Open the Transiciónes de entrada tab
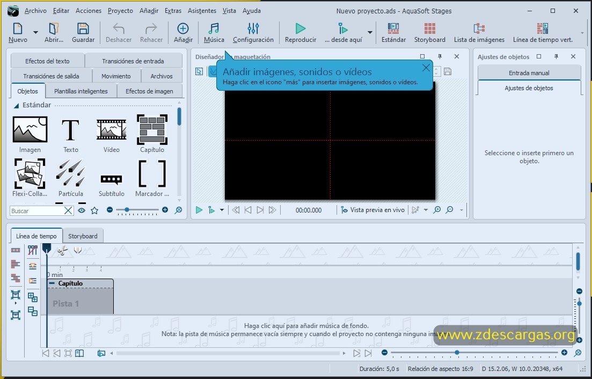592x379 pixels. [133, 61]
